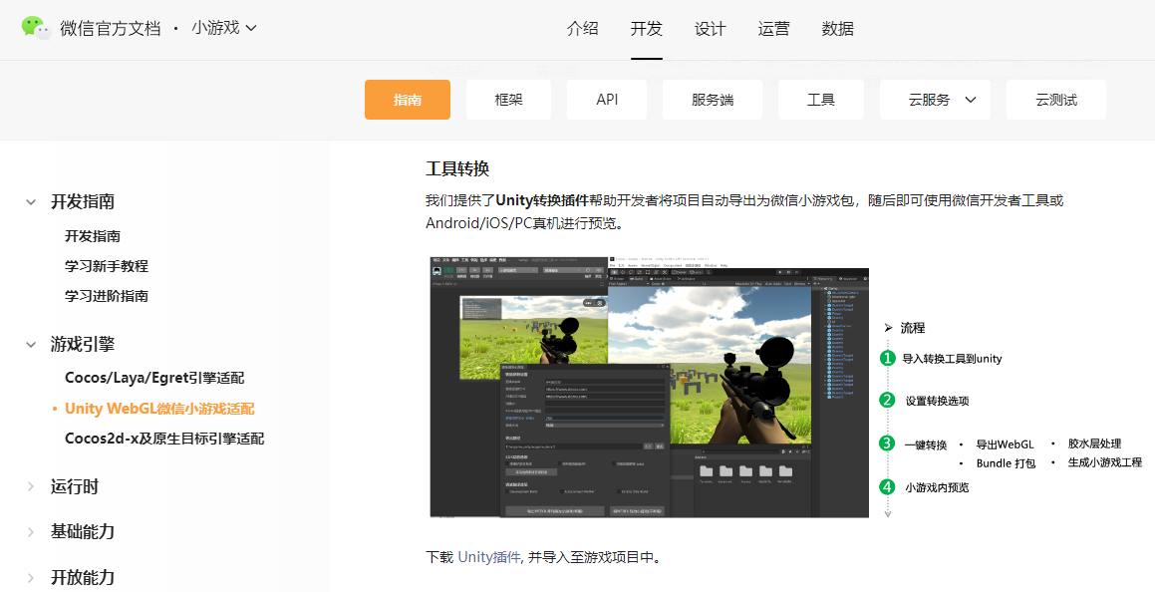The image size is (1155, 592).
Task: Expand the 云服务 dropdown
Action: (936, 100)
